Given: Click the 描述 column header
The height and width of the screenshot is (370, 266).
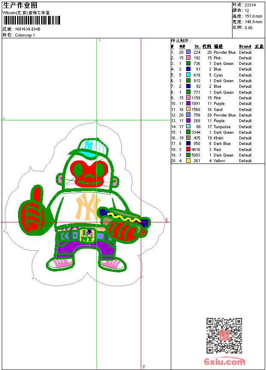Looking at the screenshot, I should point(218,46).
